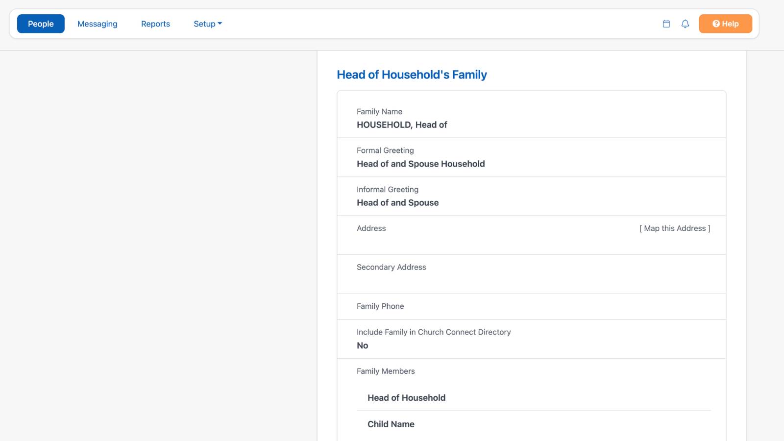Select the HOUSEHOLD, Head of family name
The image size is (784, 441).
(x=402, y=125)
